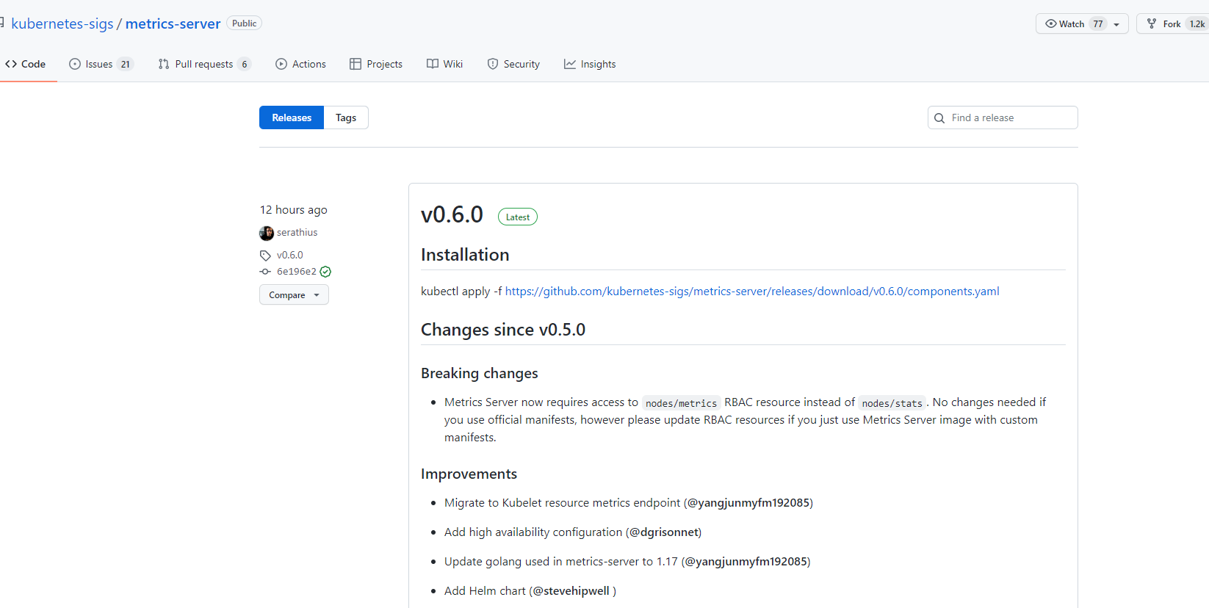This screenshot has height=608, width=1209.
Task: Open @dgrisonnet user mention
Action: tap(664, 532)
